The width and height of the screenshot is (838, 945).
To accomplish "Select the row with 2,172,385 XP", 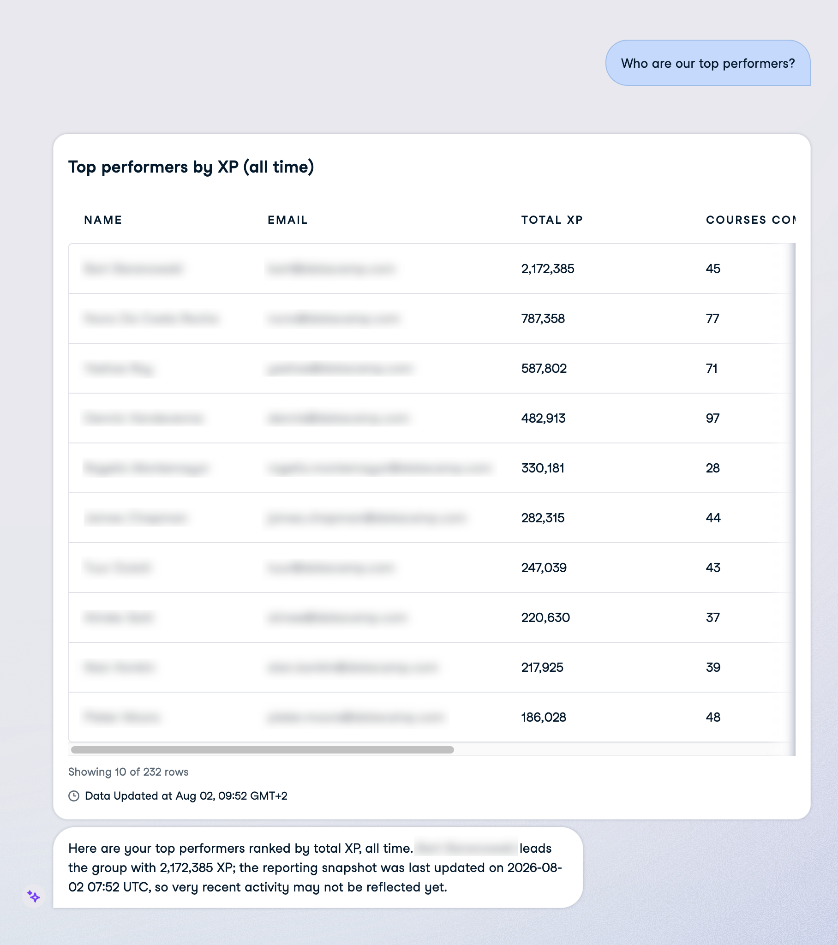I will [432, 269].
